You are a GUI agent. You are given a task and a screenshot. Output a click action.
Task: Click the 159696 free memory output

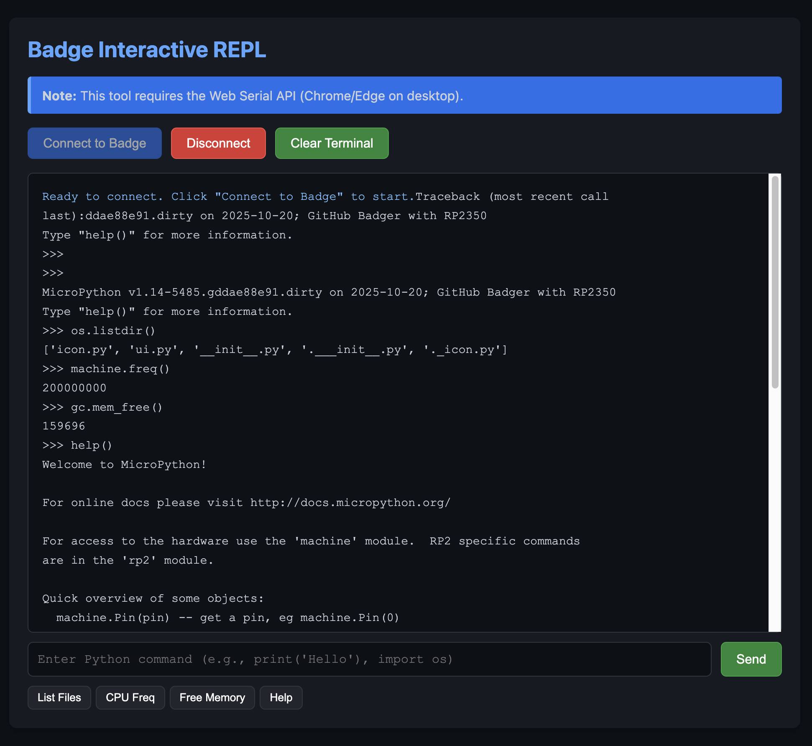(x=64, y=426)
